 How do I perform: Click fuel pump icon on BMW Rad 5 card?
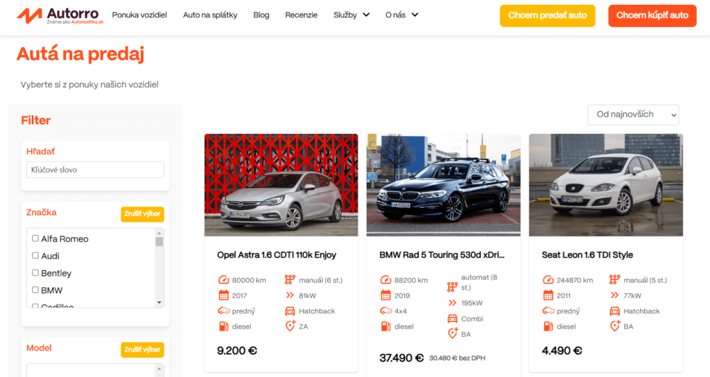386,326
